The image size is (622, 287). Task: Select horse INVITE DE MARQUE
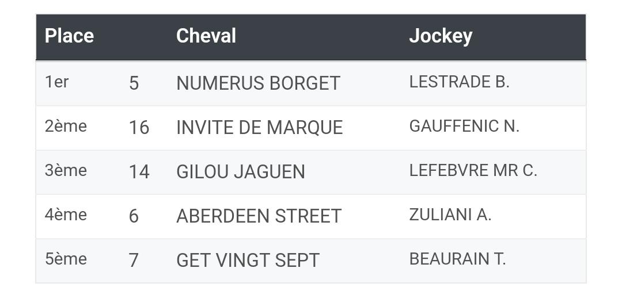259,128
